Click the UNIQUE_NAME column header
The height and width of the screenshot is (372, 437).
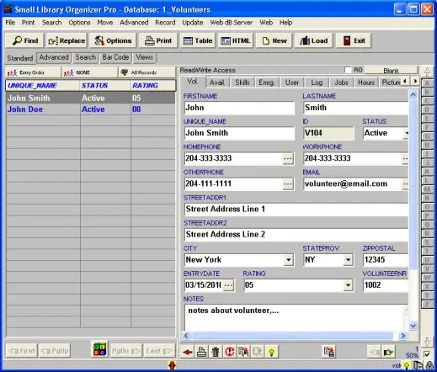[x=42, y=85]
